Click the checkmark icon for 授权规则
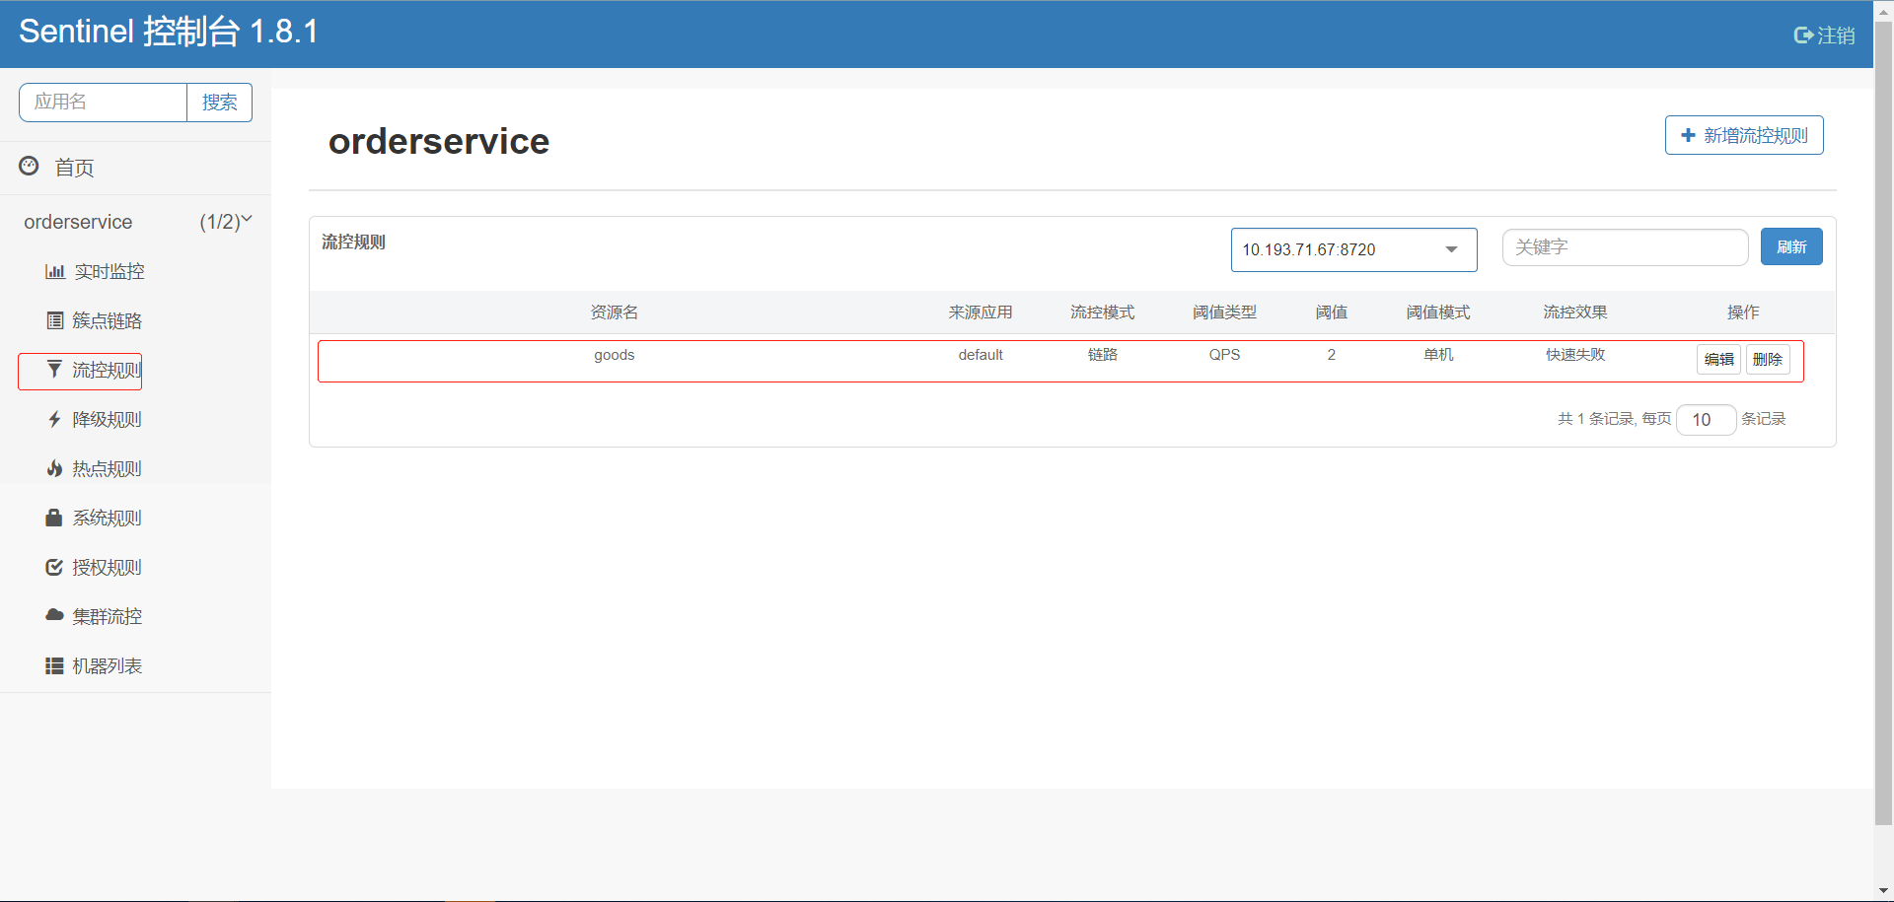 point(55,567)
